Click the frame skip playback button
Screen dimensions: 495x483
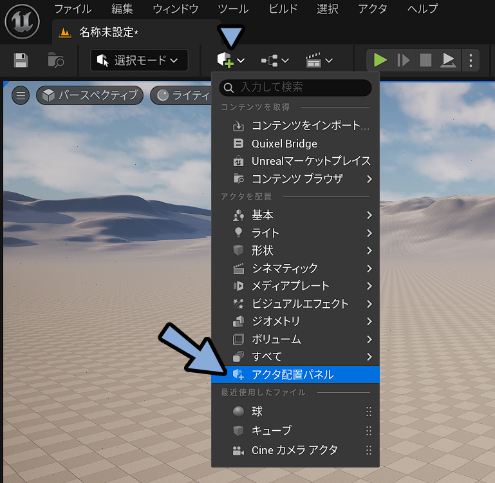[404, 60]
